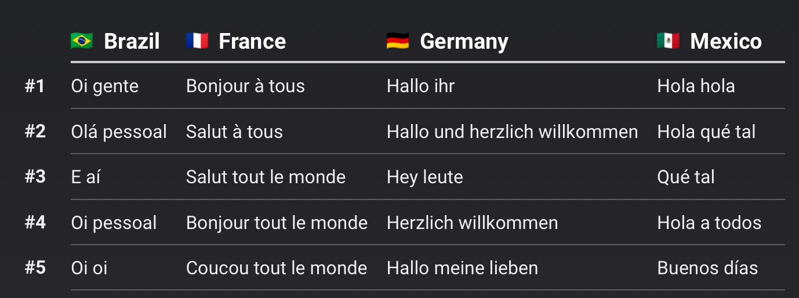Click the #5 rank label

coord(35,268)
